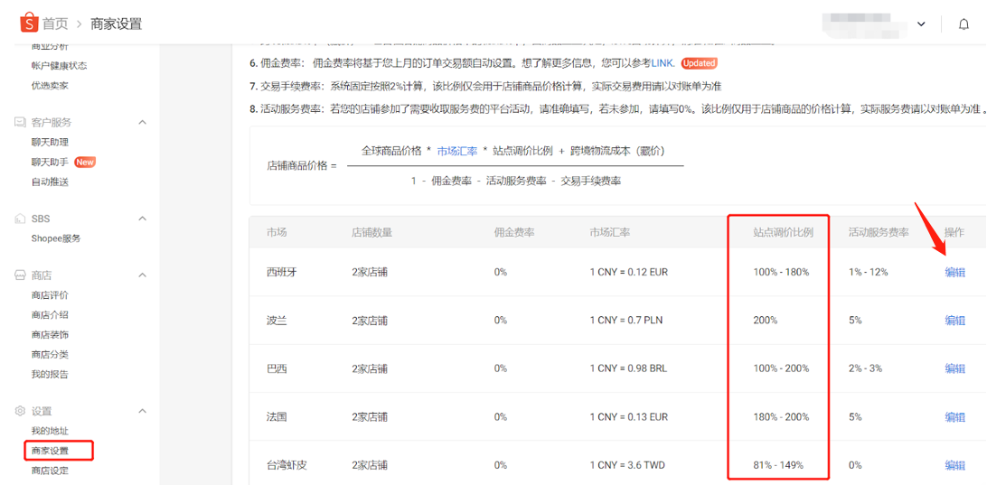Open the account dropdown arrow
The height and width of the screenshot is (494, 987).
[x=922, y=23]
